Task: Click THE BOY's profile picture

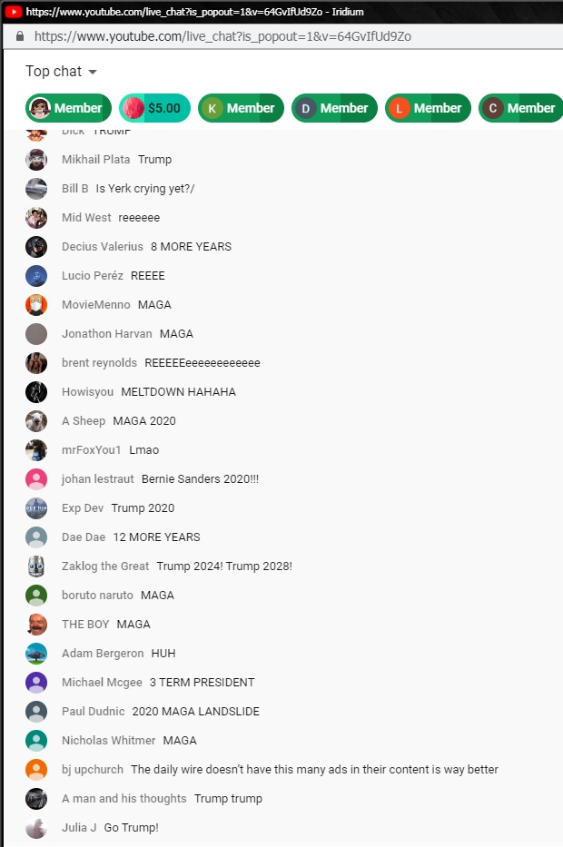Action: (x=36, y=625)
